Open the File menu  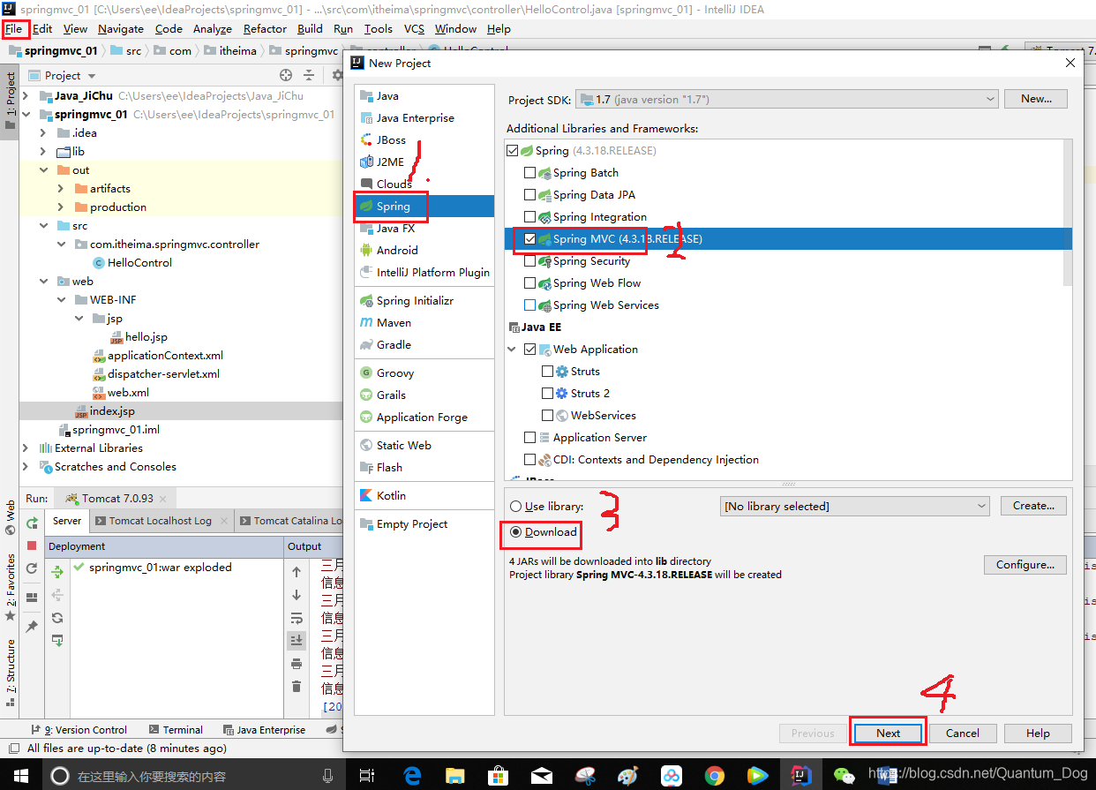point(14,28)
